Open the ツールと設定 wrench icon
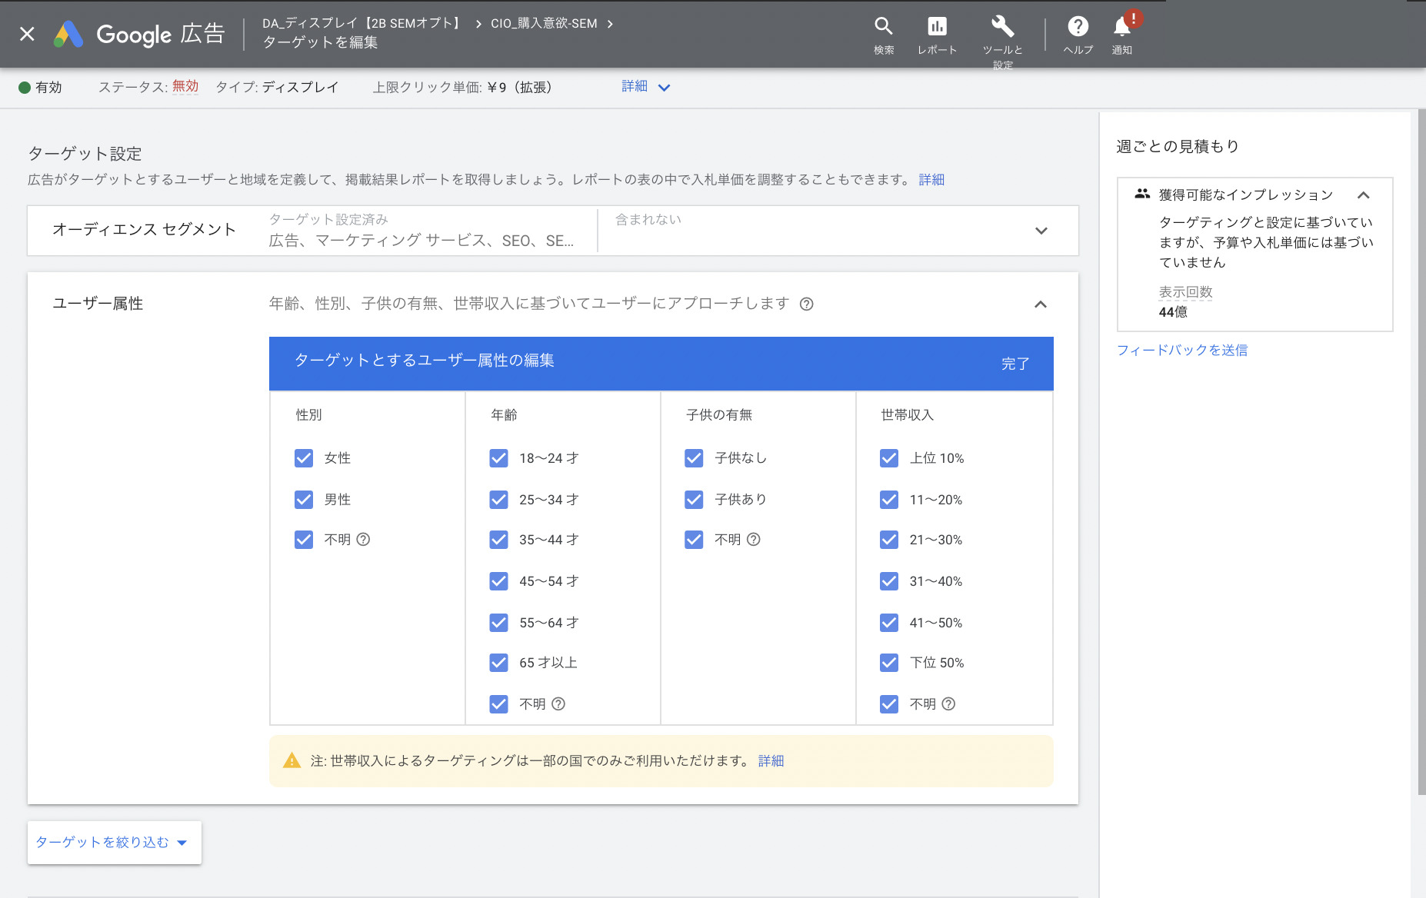This screenshot has height=898, width=1426. 1003,26
